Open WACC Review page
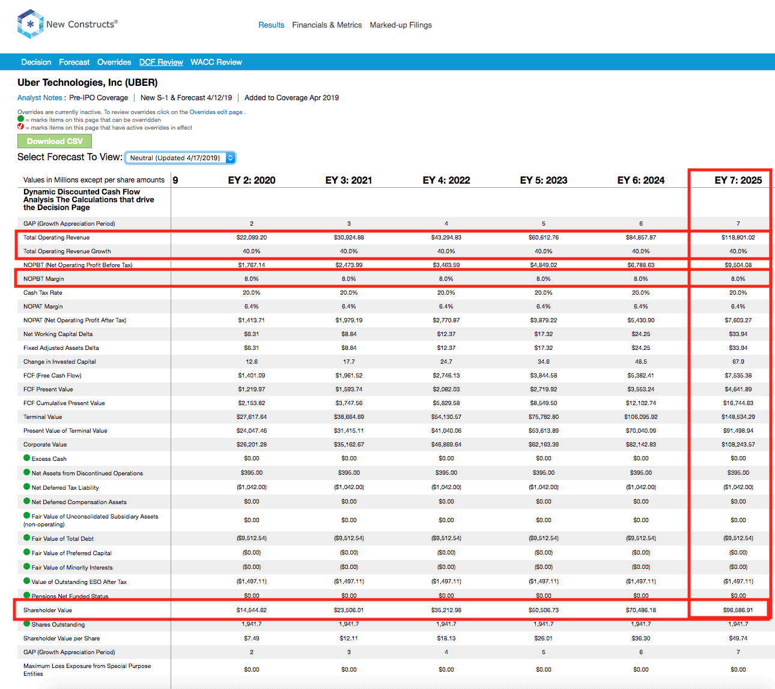The width and height of the screenshot is (775, 689). click(216, 62)
